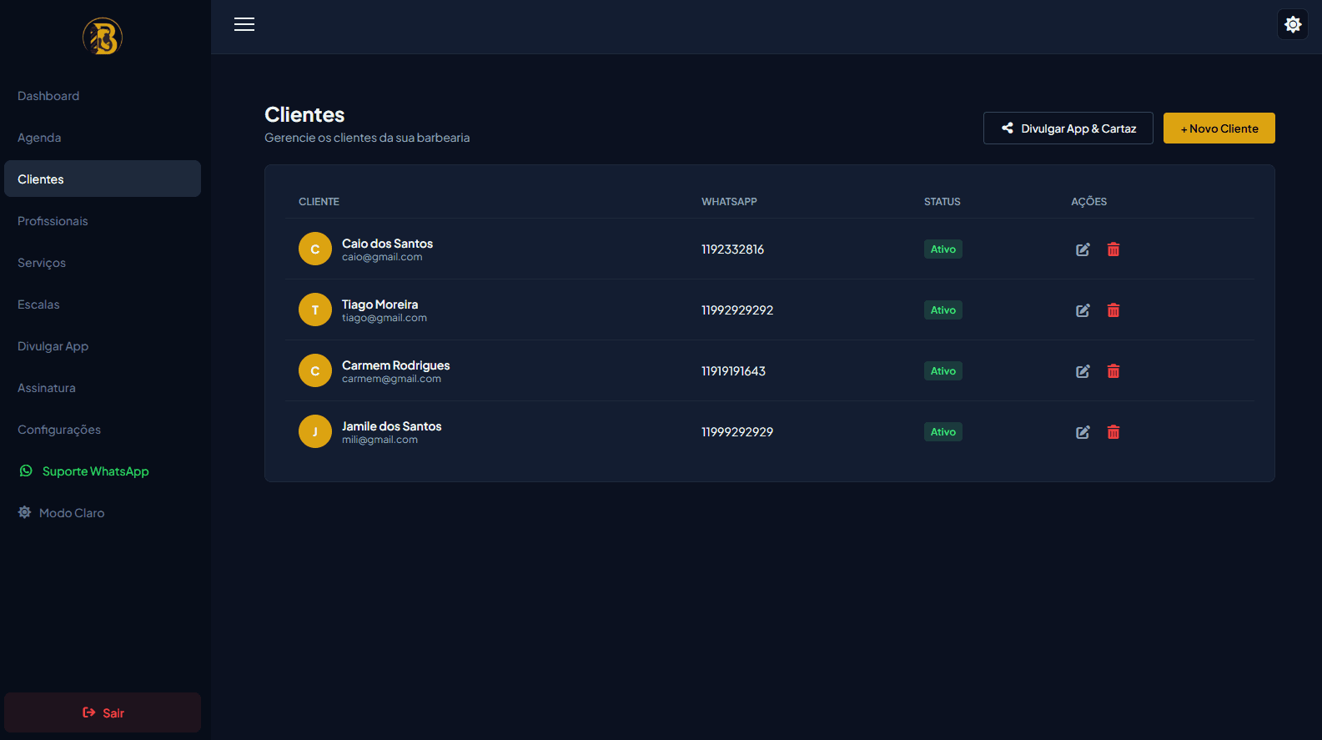1322x740 pixels.
Task: Delete client Caio dos Santos
Action: pyautogui.click(x=1113, y=249)
